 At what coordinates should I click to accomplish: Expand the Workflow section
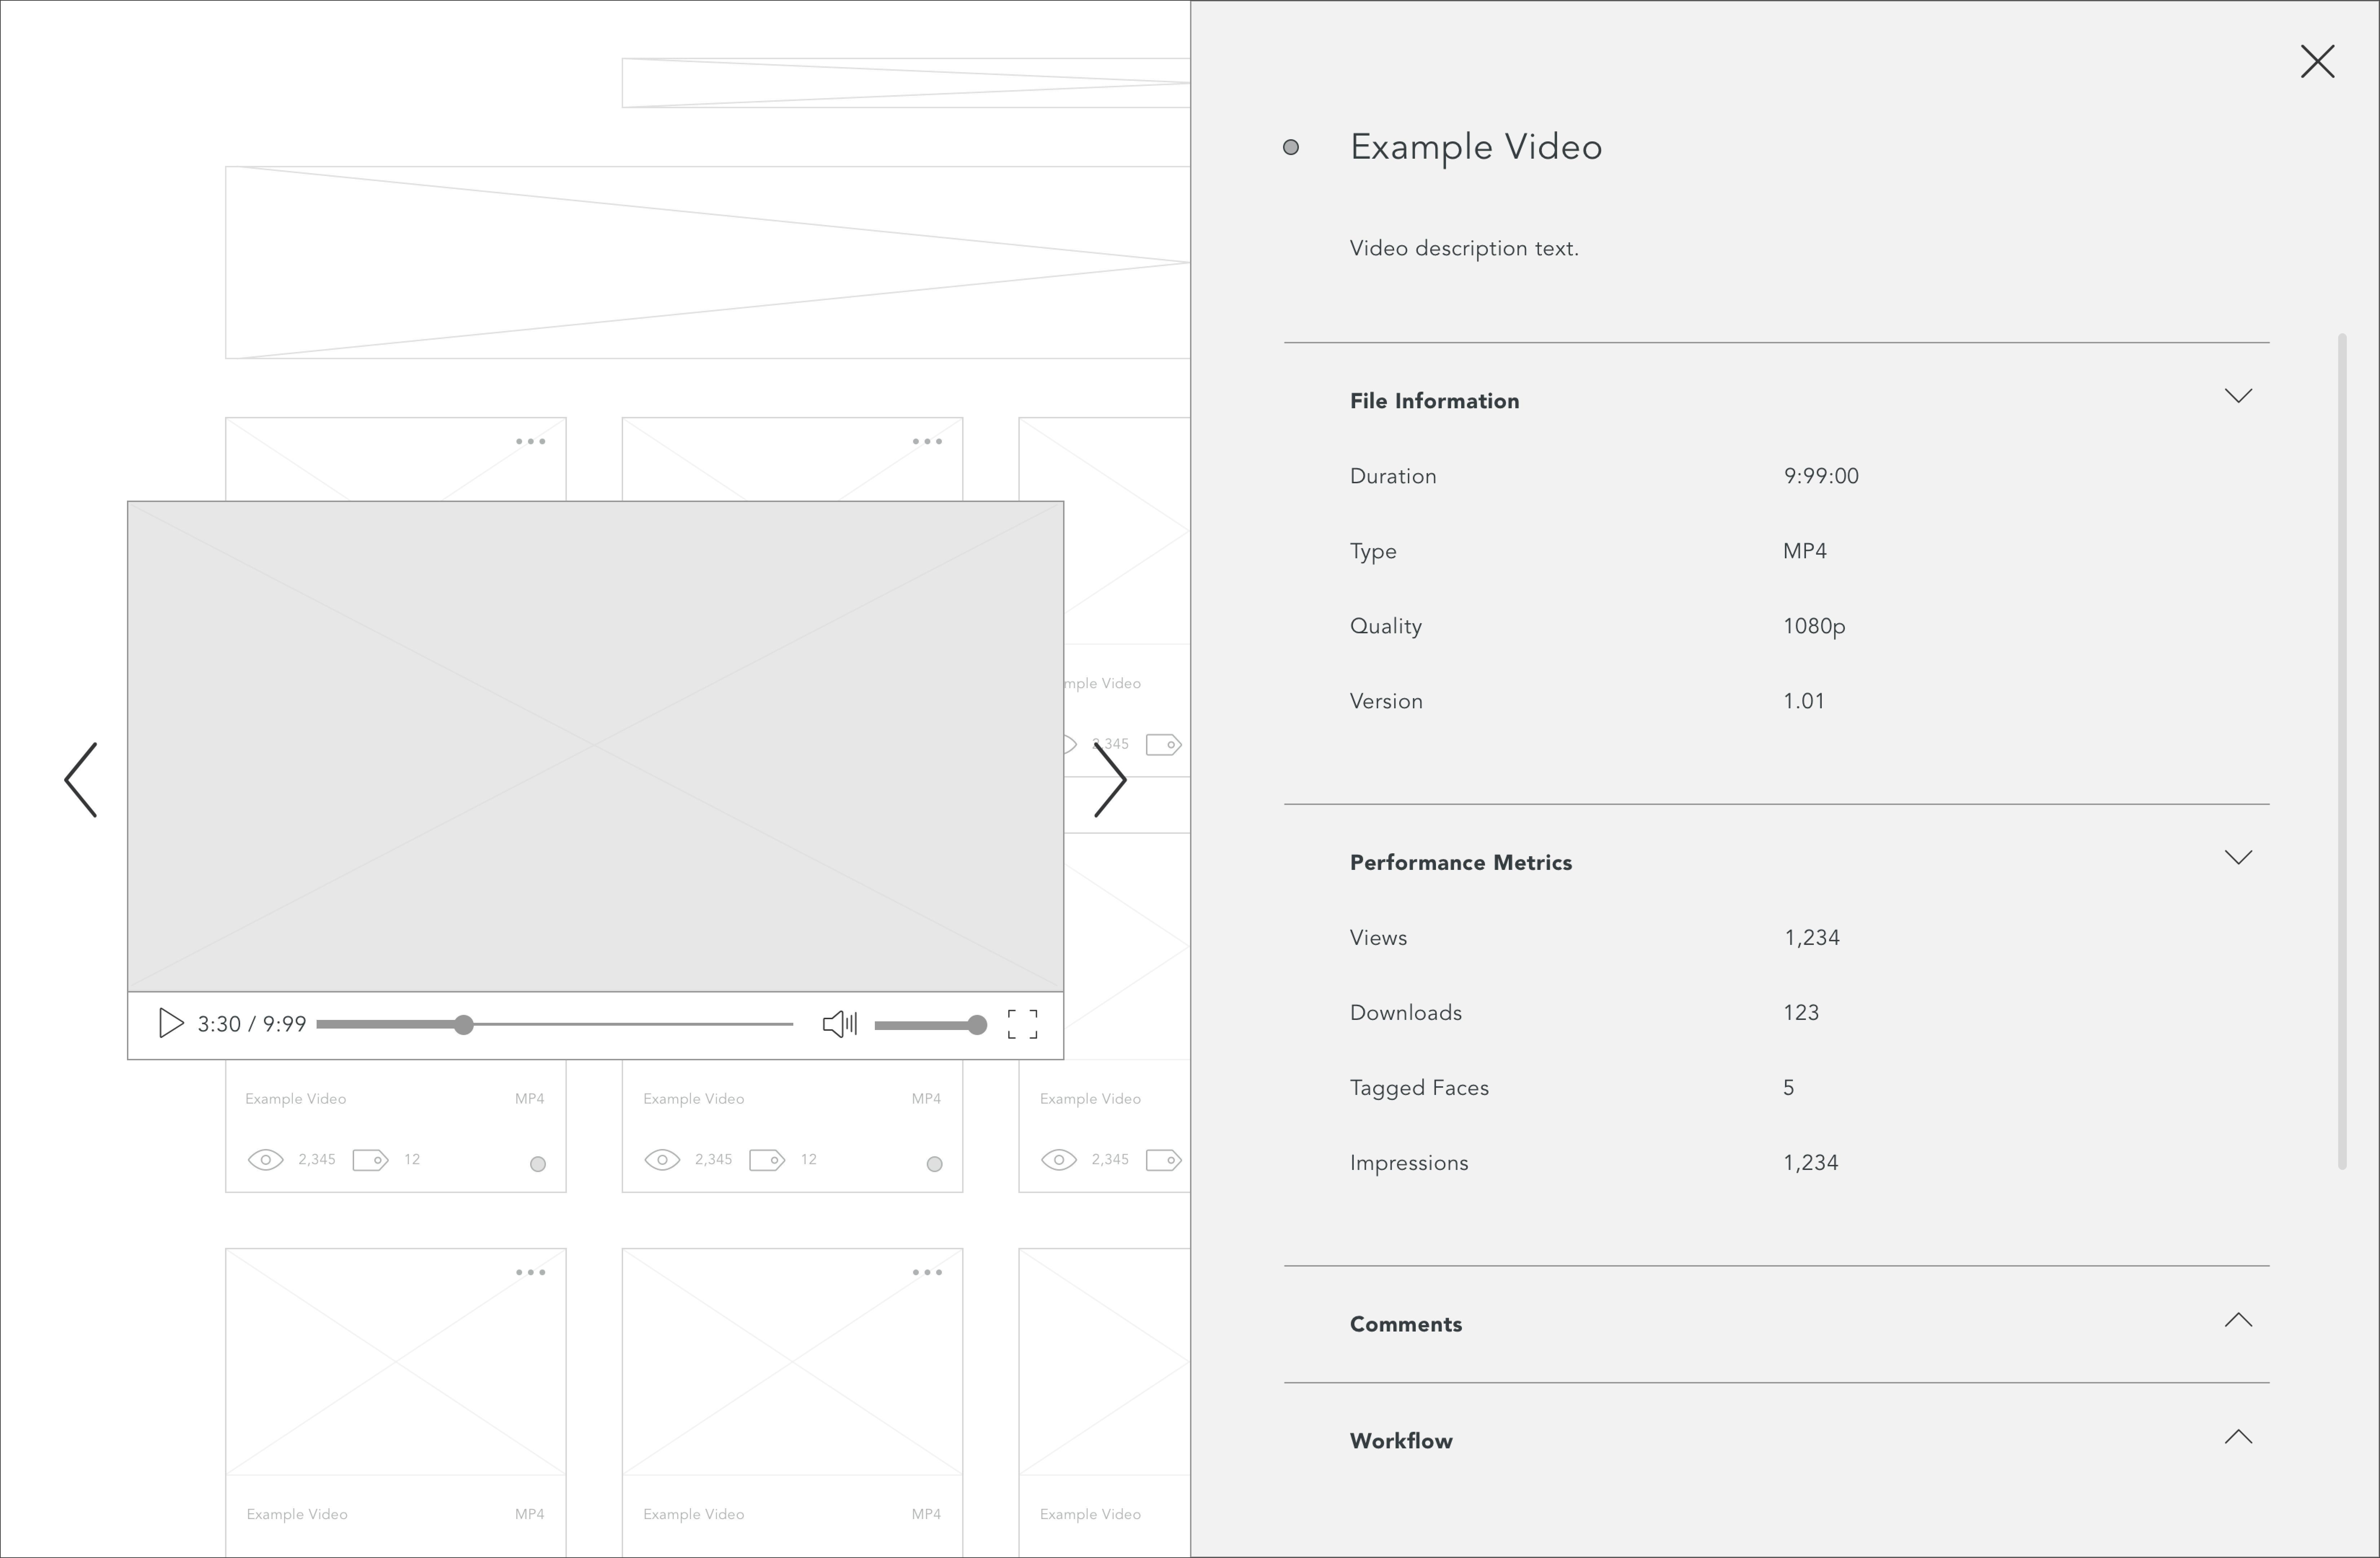2238,1437
